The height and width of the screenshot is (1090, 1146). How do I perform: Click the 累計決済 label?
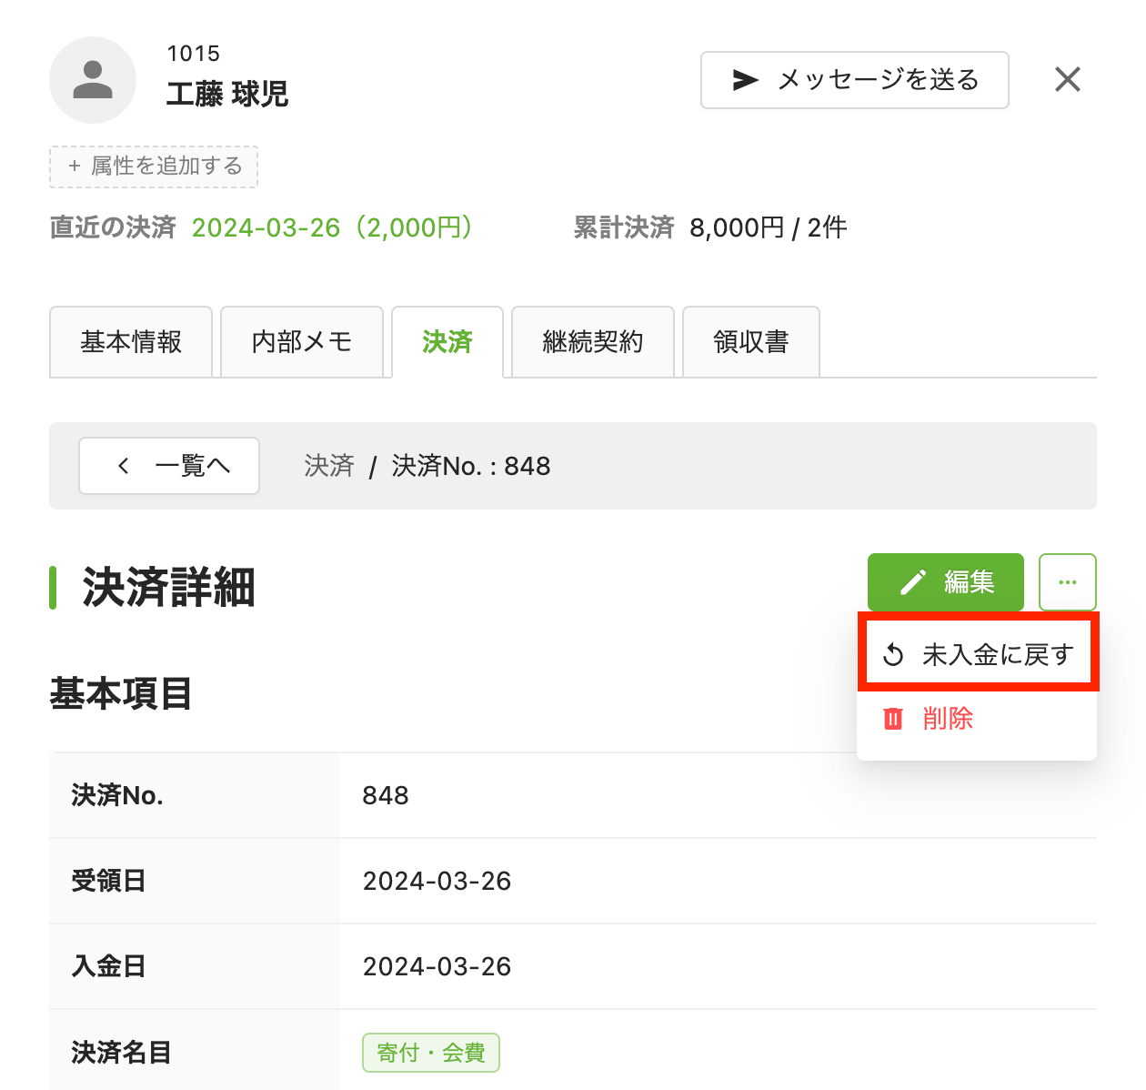(x=624, y=227)
